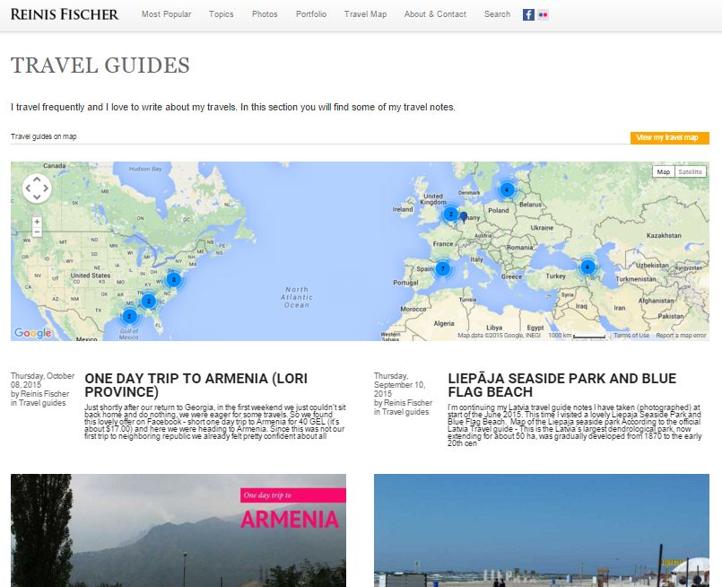Click the Thursday, October 08, 2015 date

[x=42, y=381]
